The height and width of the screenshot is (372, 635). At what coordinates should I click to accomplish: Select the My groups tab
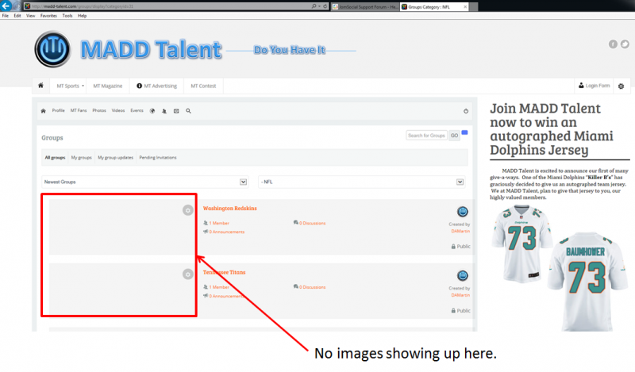[x=82, y=158]
